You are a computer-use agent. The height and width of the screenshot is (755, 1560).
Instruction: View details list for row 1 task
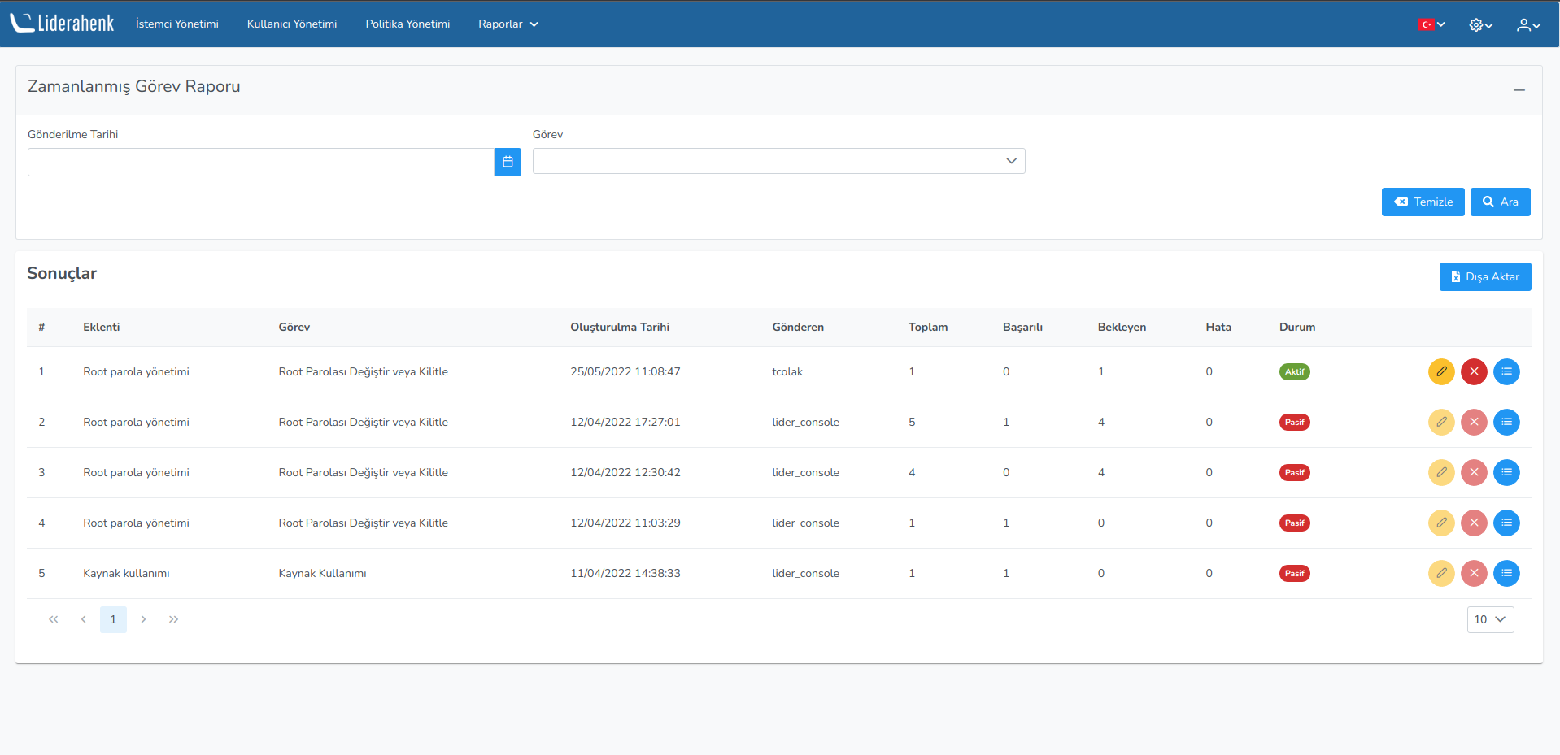click(1506, 371)
